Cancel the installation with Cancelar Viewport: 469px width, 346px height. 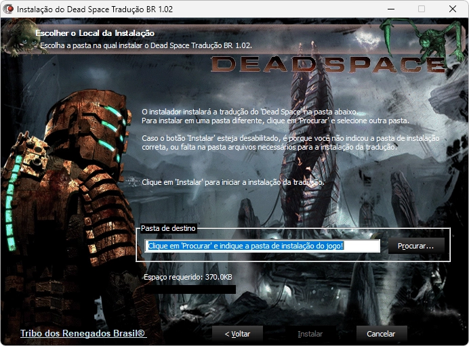pos(382,334)
